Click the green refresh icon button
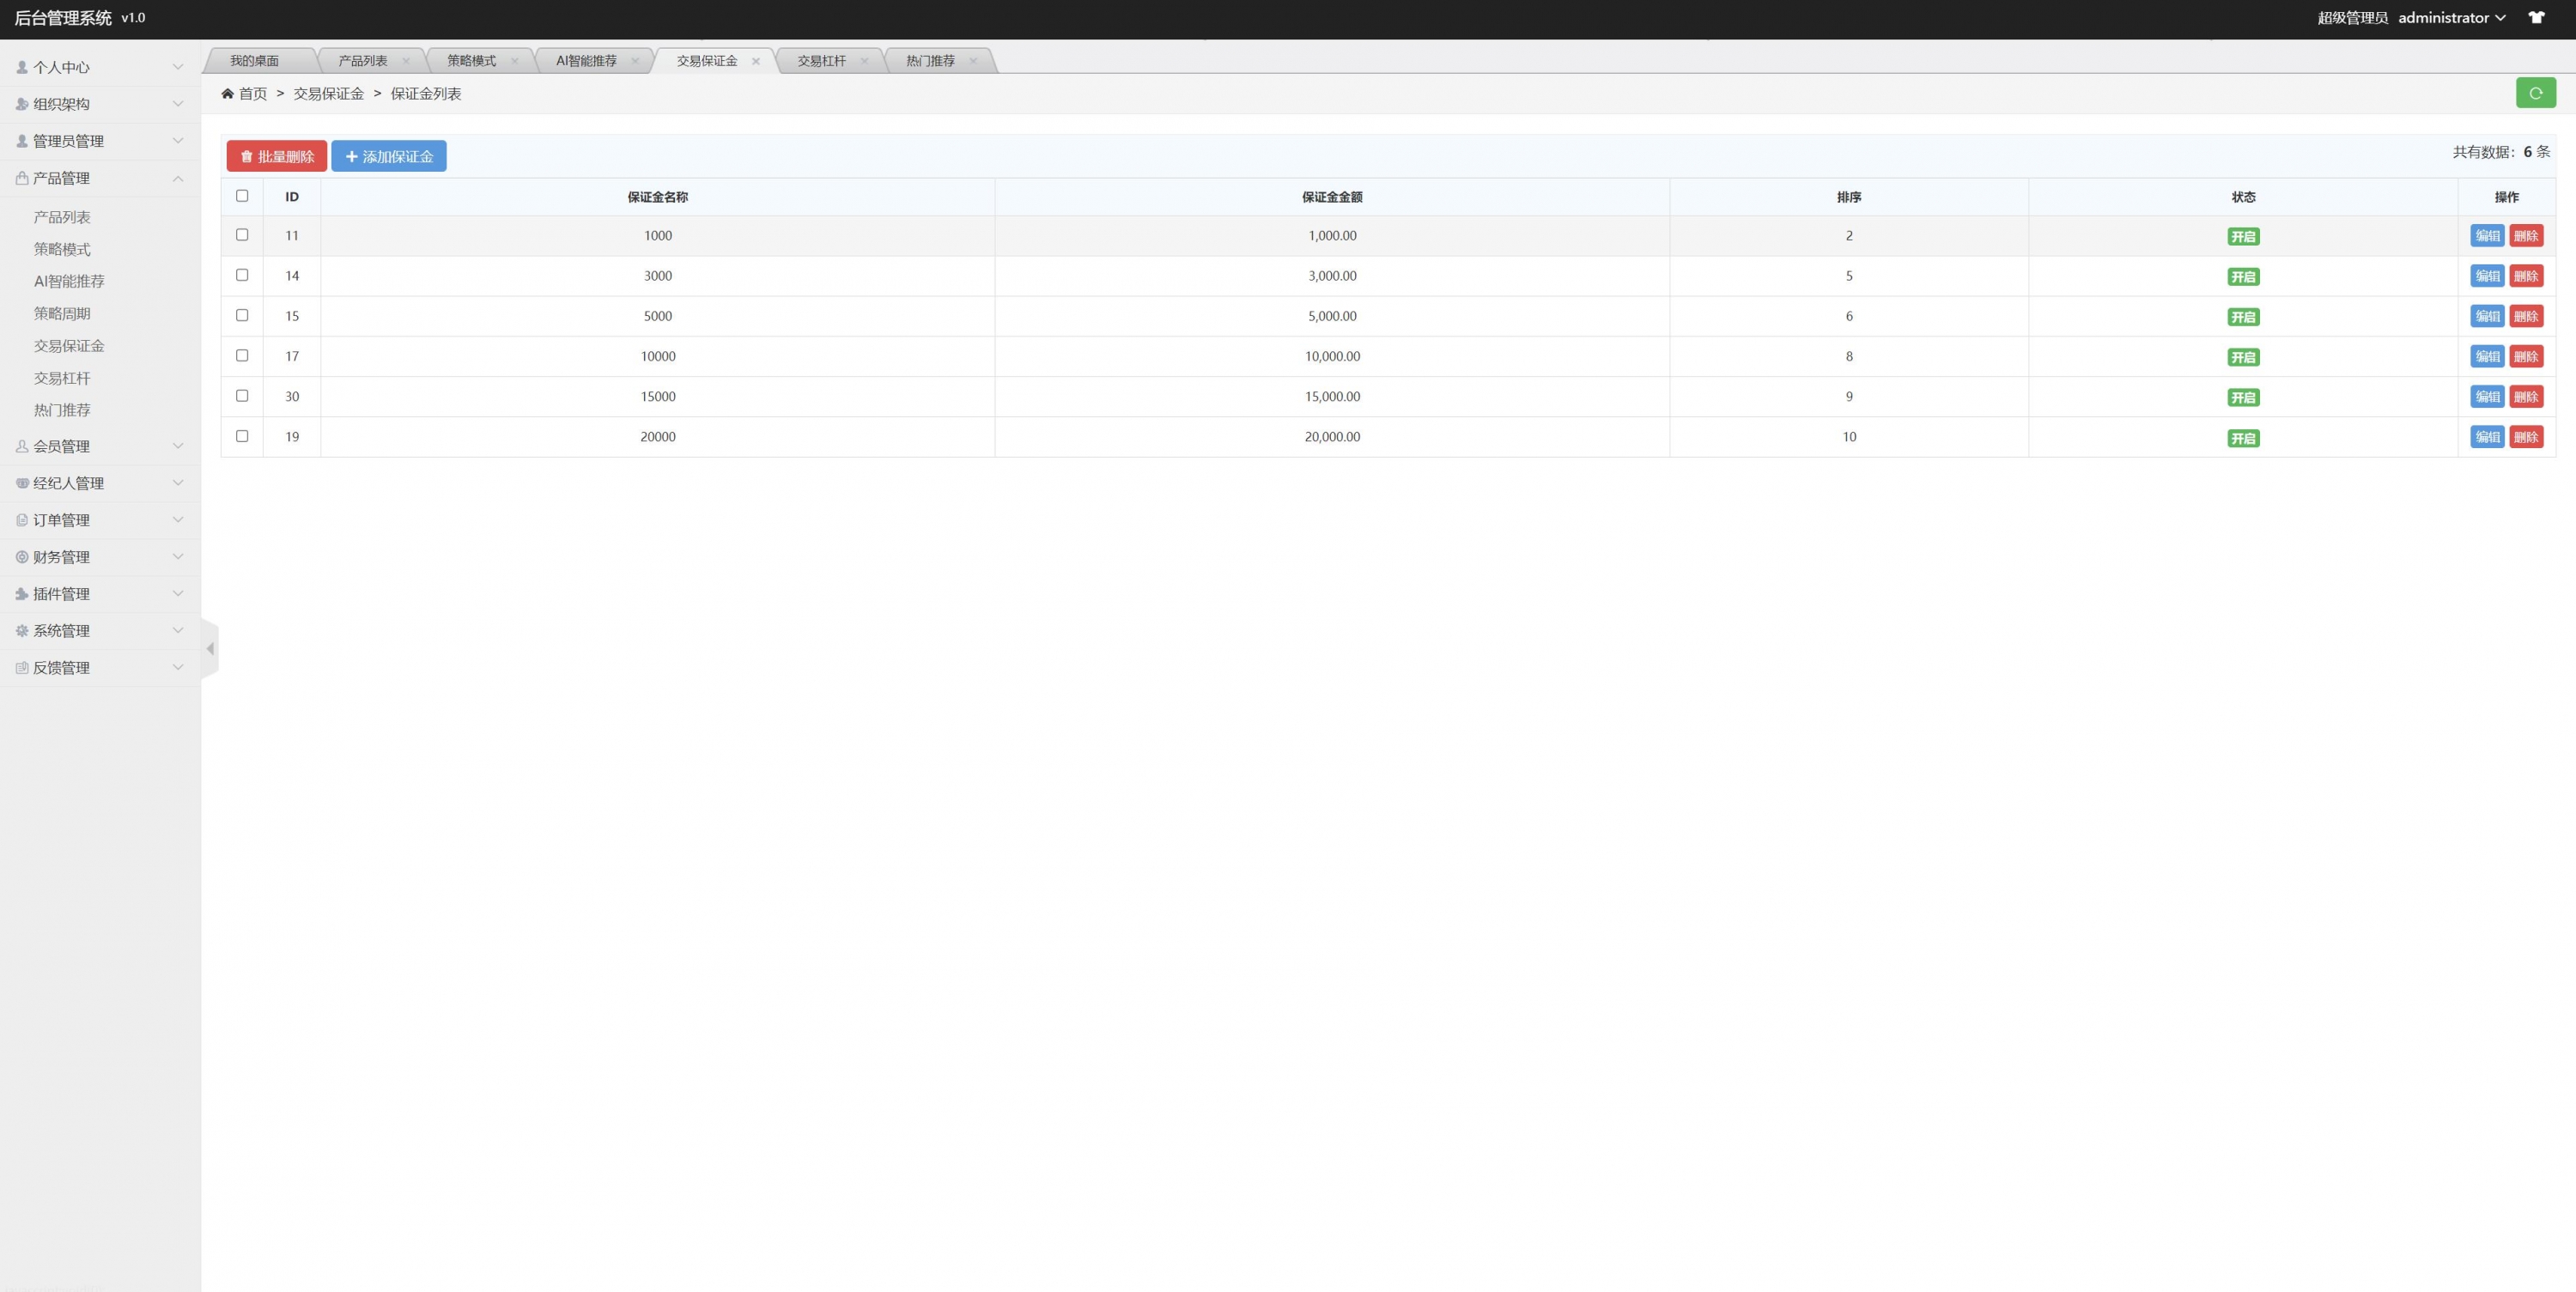This screenshot has height=1292, width=2576. [x=2535, y=93]
